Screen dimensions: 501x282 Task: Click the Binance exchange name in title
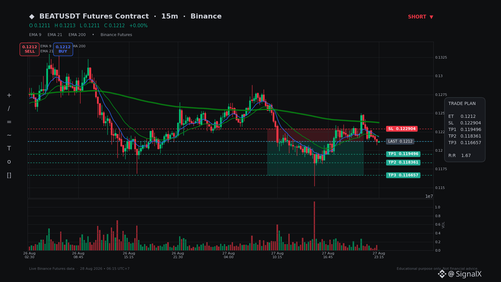[x=206, y=16]
